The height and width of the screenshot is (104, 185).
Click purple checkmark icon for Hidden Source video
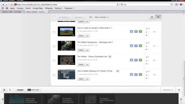[136, 60]
